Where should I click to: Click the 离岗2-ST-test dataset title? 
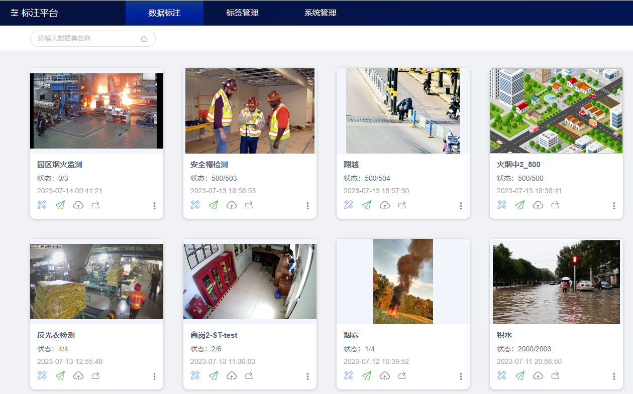214,335
